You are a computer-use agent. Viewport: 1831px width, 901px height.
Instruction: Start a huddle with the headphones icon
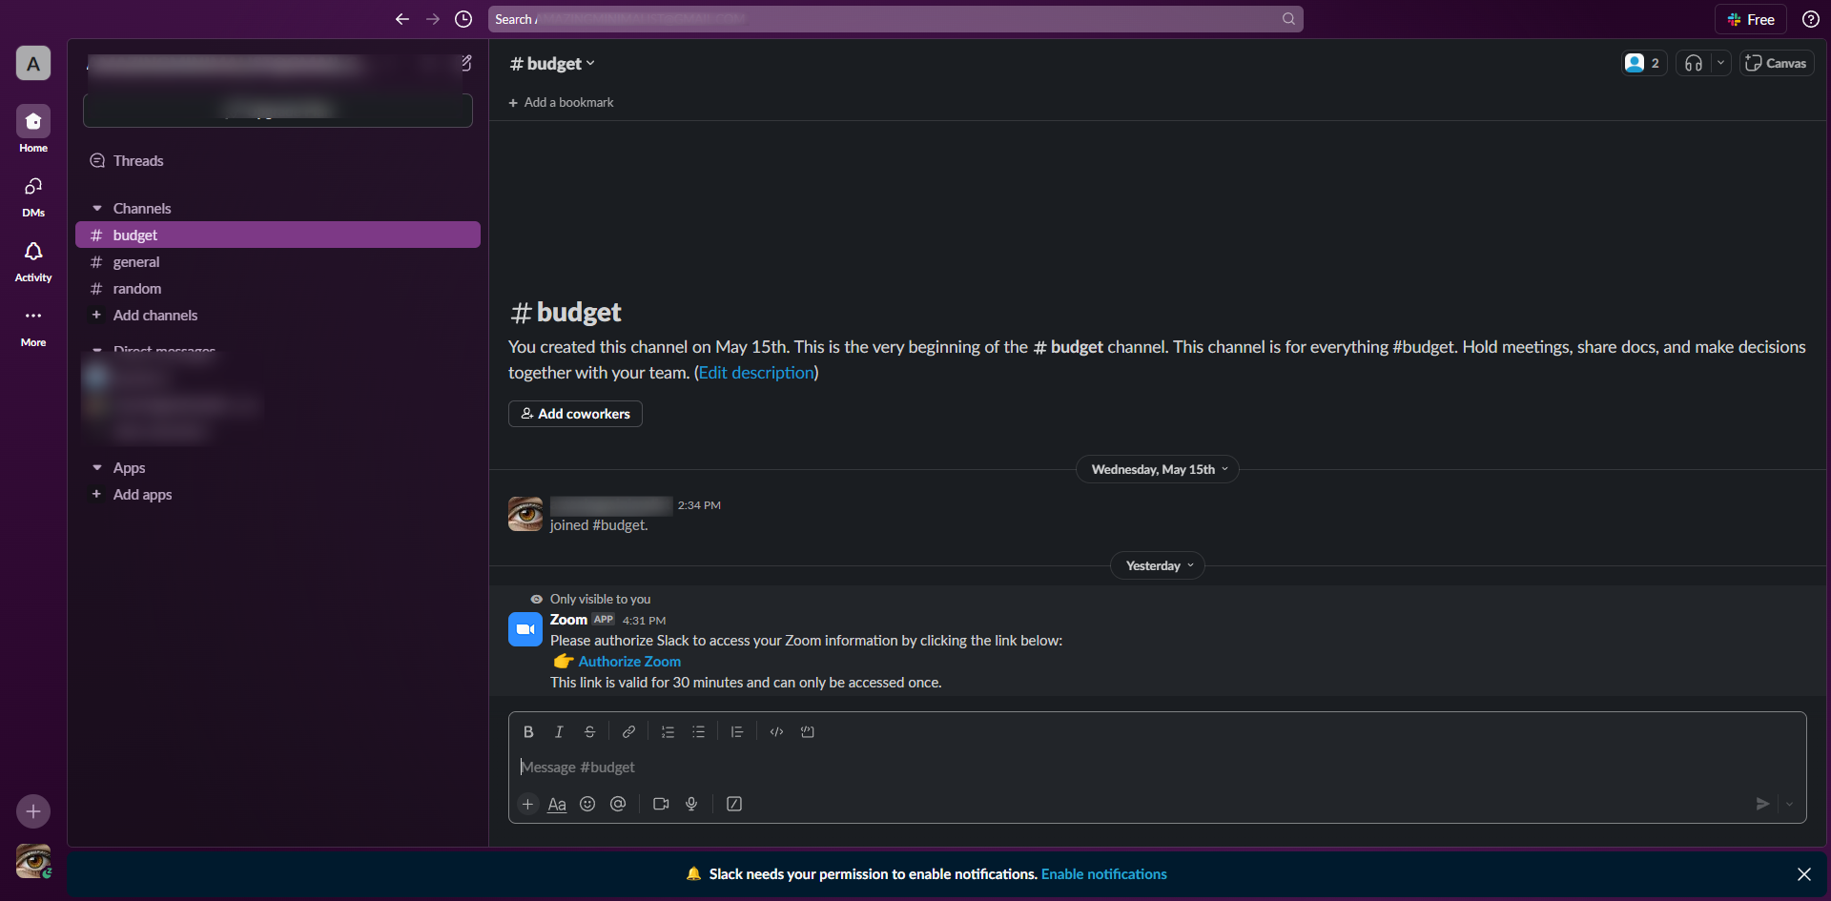pos(1694,63)
